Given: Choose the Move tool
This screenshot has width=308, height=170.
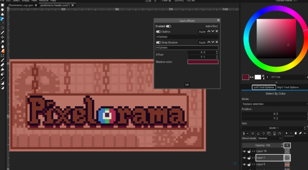Looking at the screenshot, I should tap(2, 37).
